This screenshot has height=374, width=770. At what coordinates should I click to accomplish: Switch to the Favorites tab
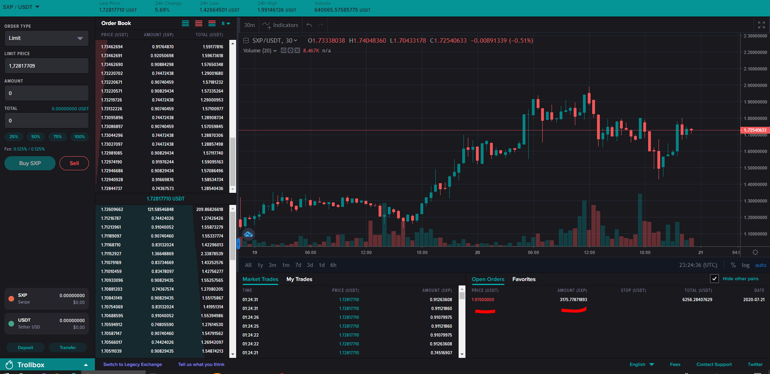(524, 279)
